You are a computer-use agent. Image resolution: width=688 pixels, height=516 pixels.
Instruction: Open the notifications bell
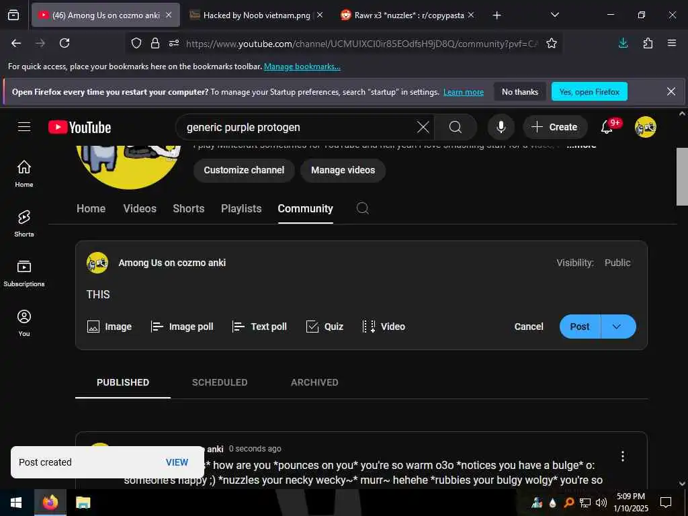(x=607, y=127)
